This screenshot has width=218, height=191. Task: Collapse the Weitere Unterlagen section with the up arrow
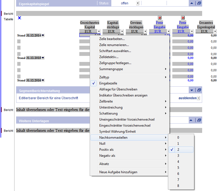pos(191,120)
